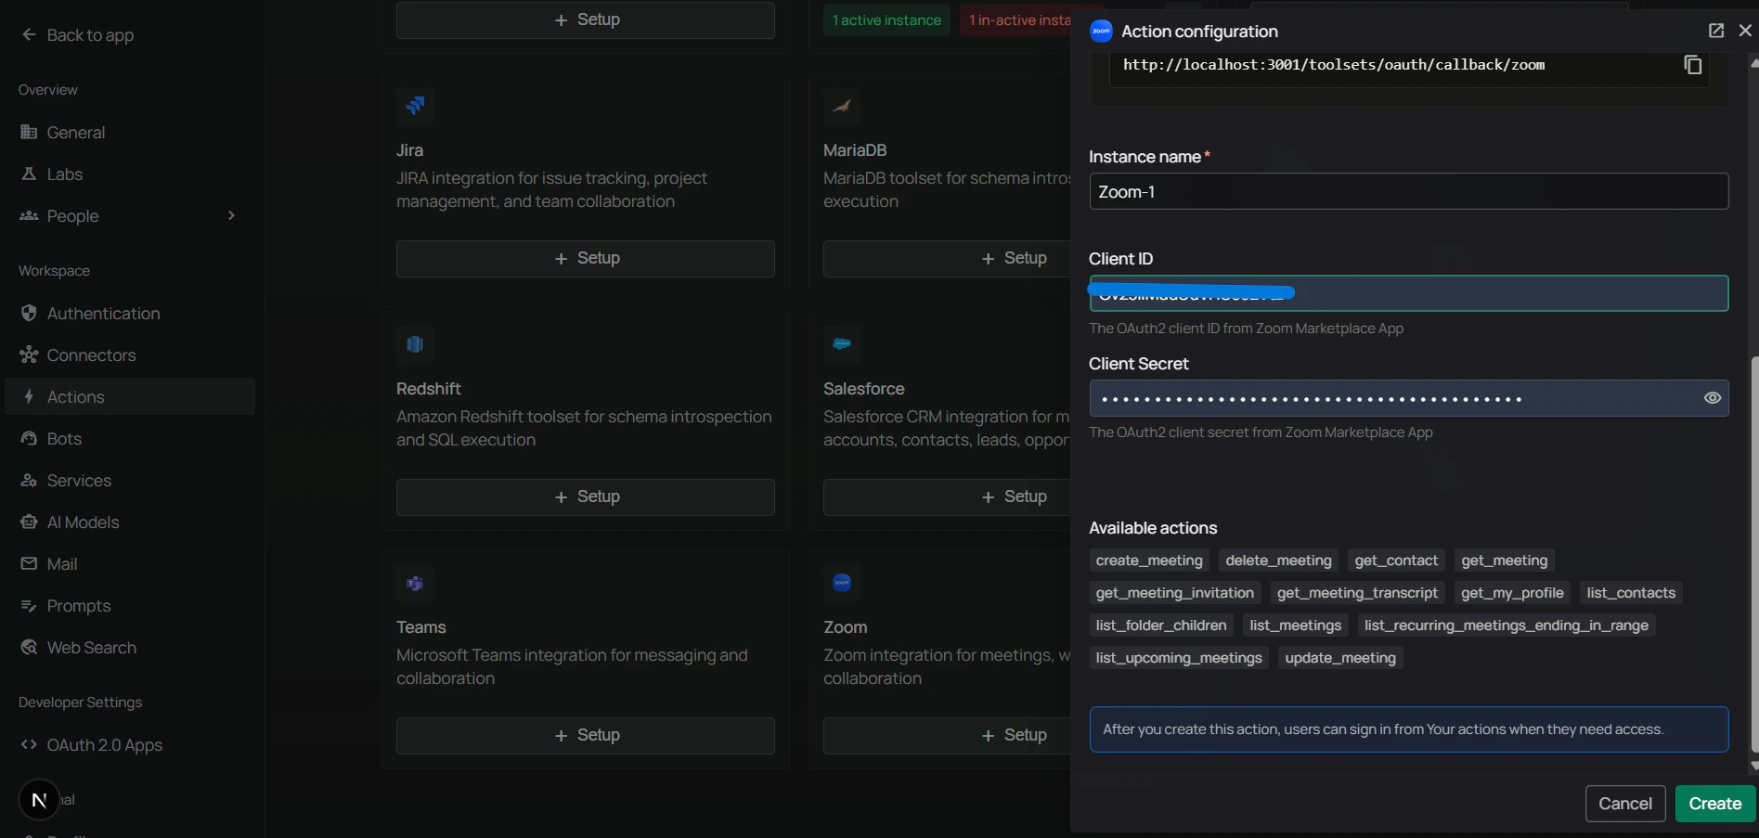Screen dimensions: 1759x838
Task: Click the Redshift logo icon
Action: [415, 344]
